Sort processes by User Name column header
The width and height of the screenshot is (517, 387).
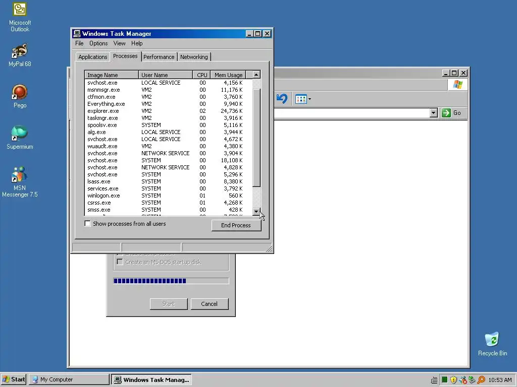[x=166, y=75]
